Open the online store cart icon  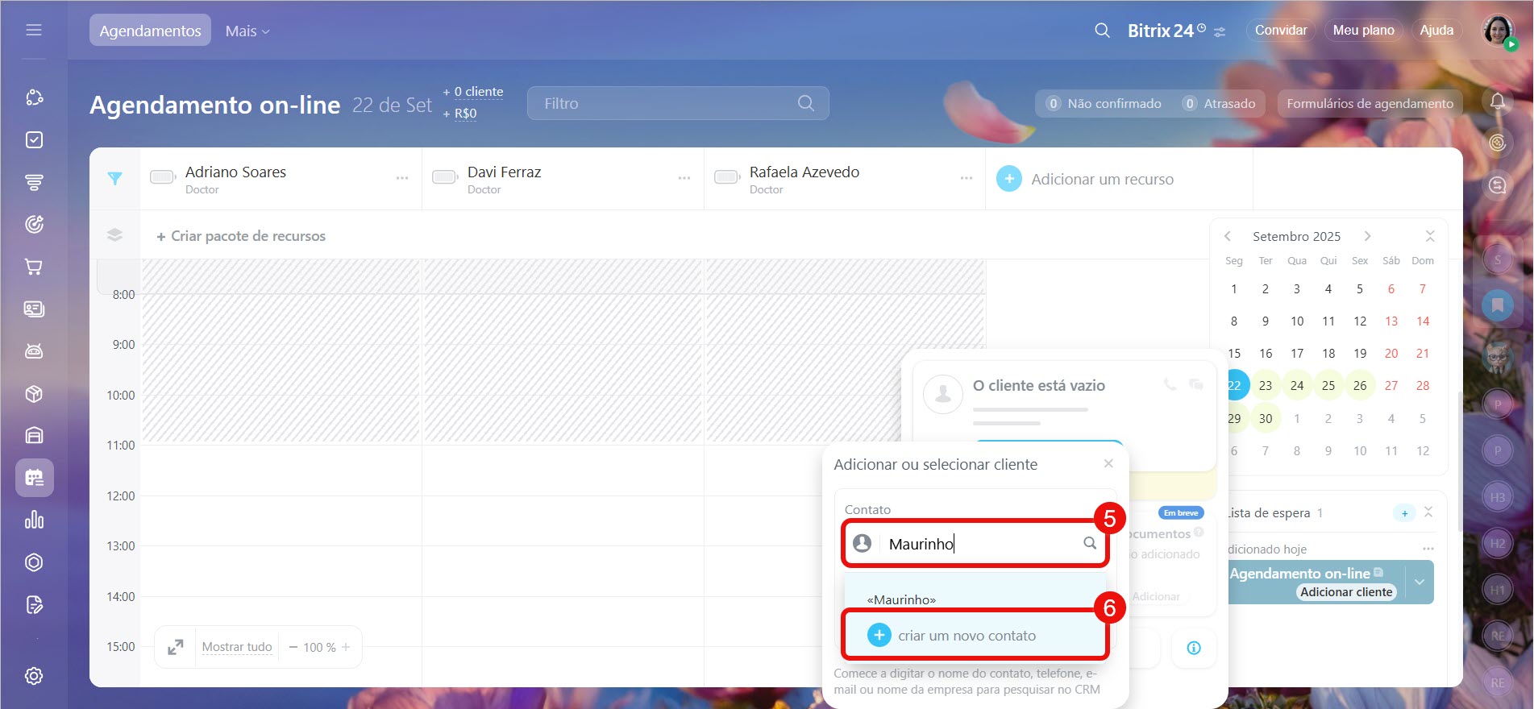(x=34, y=267)
